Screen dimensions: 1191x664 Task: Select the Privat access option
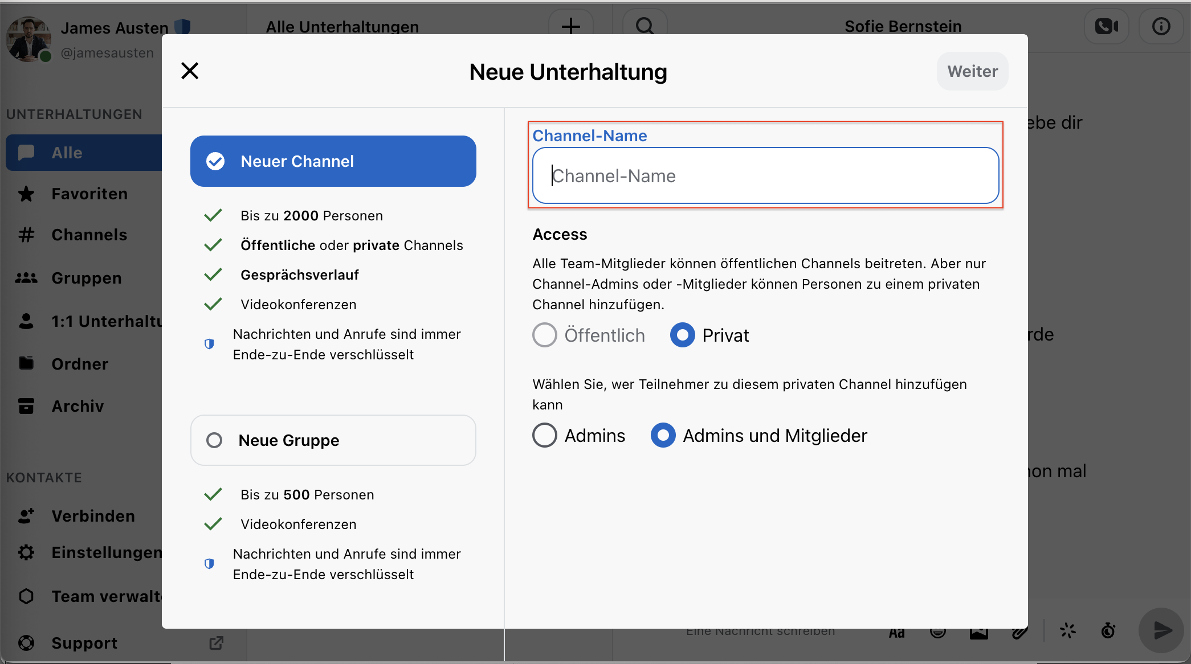[x=709, y=335]
